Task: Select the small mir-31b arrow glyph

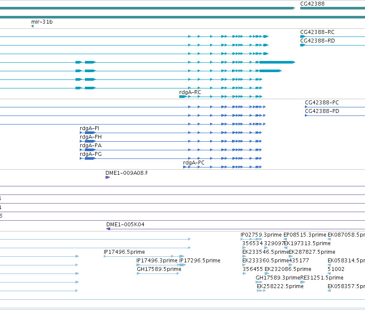Action: point(32,26)
